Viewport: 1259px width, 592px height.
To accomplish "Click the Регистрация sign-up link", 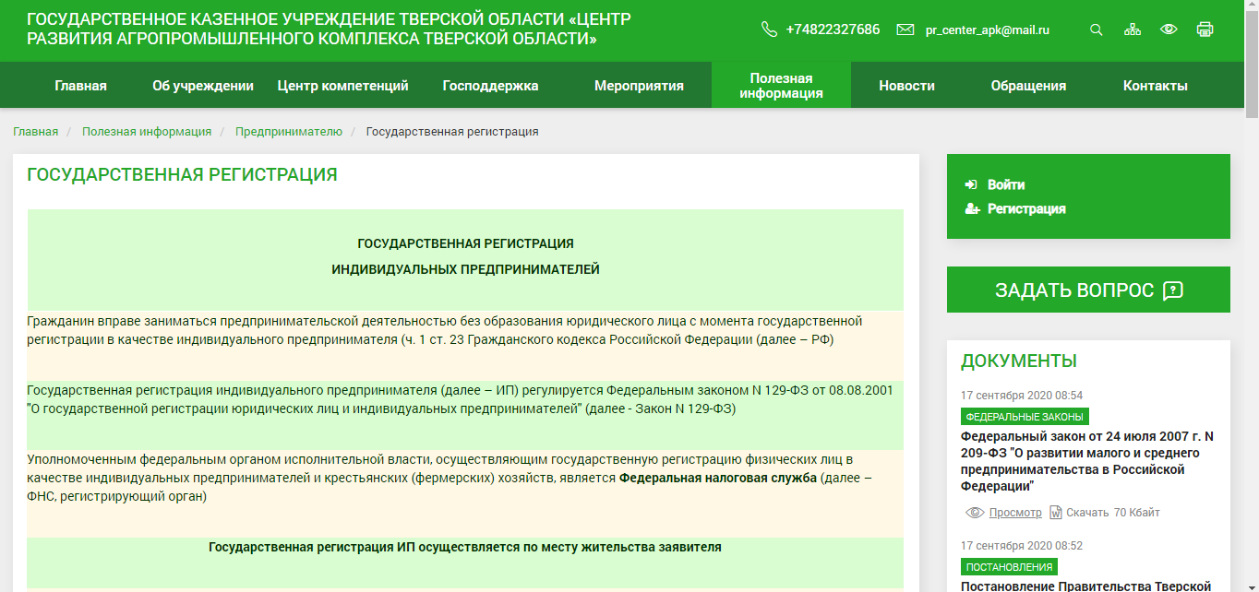I will coord(1026,209).
